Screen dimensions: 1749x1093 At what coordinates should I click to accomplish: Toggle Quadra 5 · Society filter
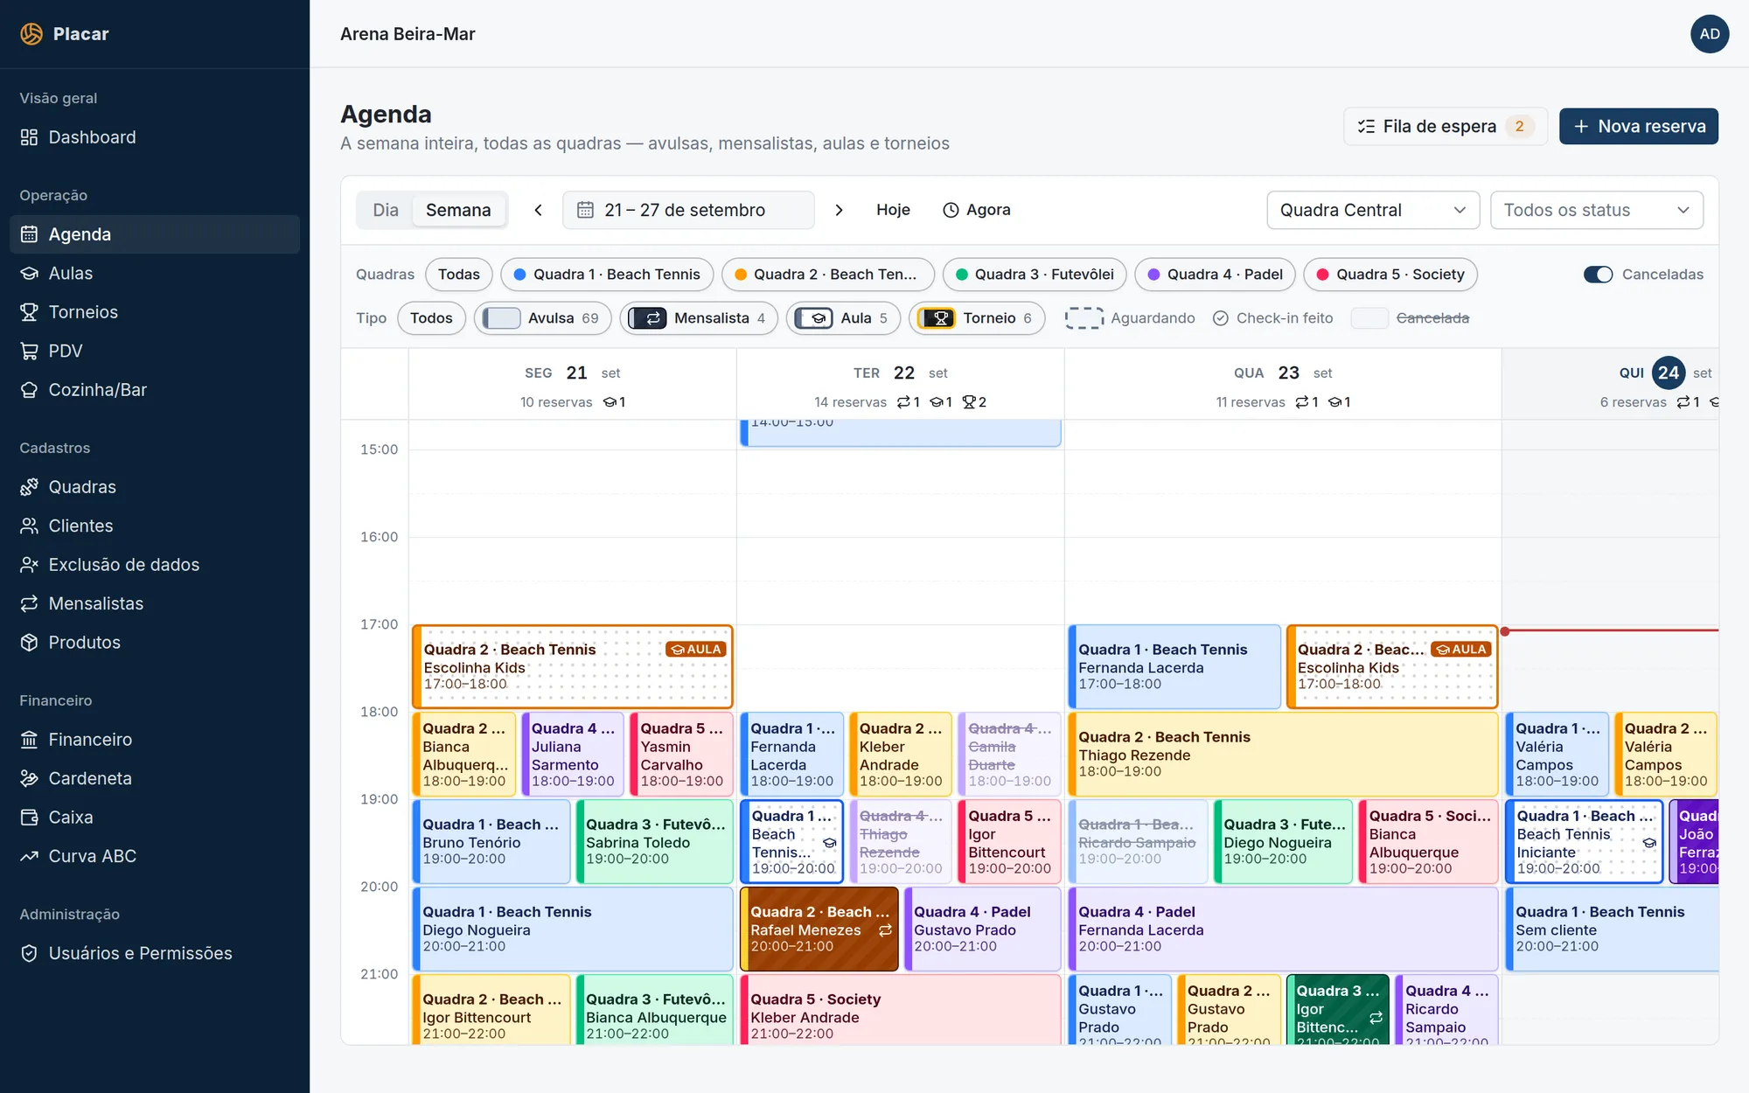1390,275
